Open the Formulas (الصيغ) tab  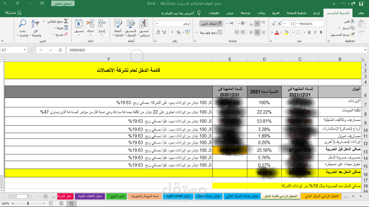tap(276, 13)
